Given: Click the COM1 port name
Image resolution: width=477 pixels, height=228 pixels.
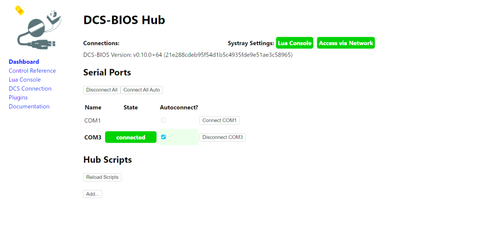Looking at the screenshot, I should (93, 120).
